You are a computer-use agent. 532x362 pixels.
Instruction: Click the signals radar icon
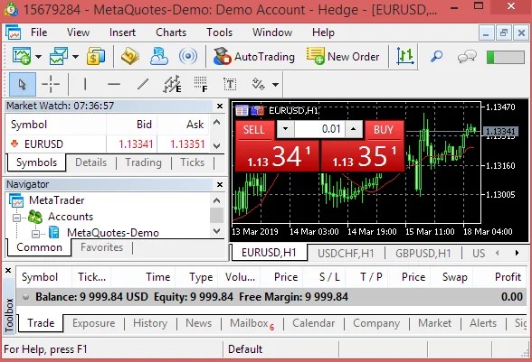pos(188,56)
